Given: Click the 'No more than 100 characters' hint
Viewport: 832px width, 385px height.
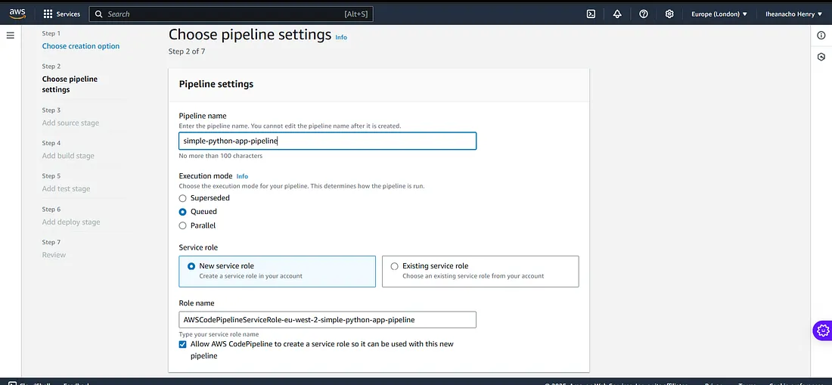Looking at the screenshot, I should (x=221, y=156).
